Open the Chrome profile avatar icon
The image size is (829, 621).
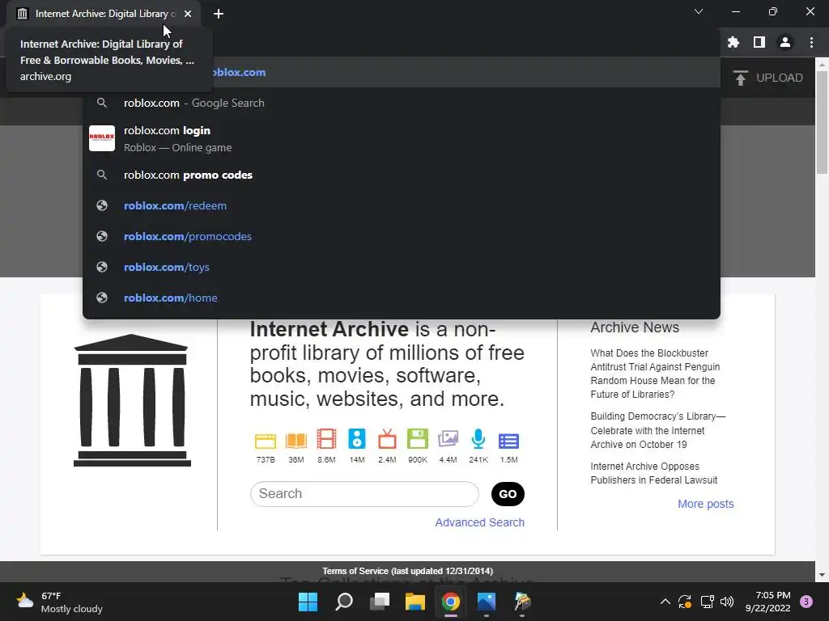tap(785, 42)
